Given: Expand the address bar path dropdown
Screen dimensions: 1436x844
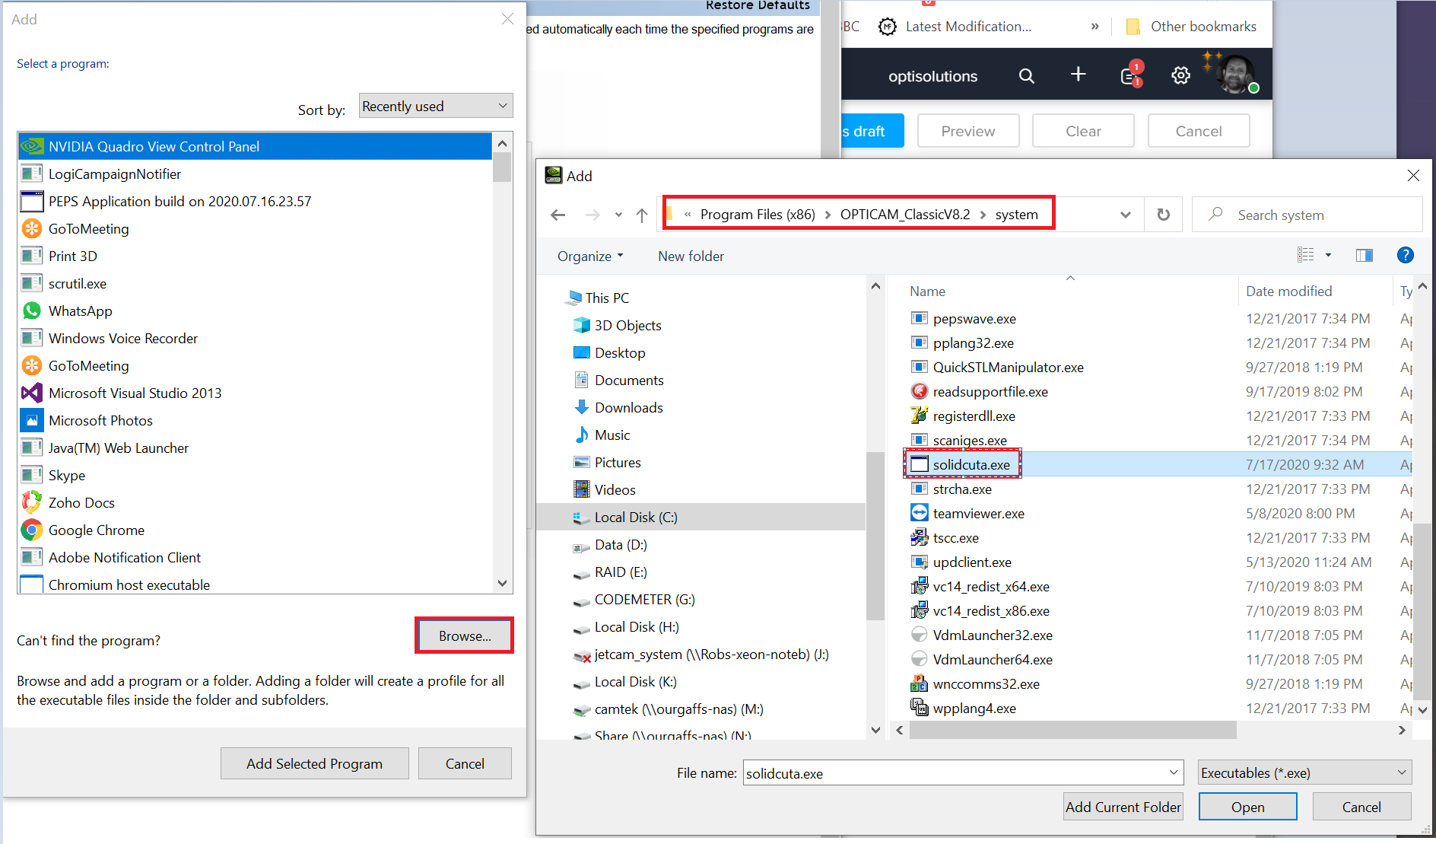Looking at the screenshot, I should 1126,215.
